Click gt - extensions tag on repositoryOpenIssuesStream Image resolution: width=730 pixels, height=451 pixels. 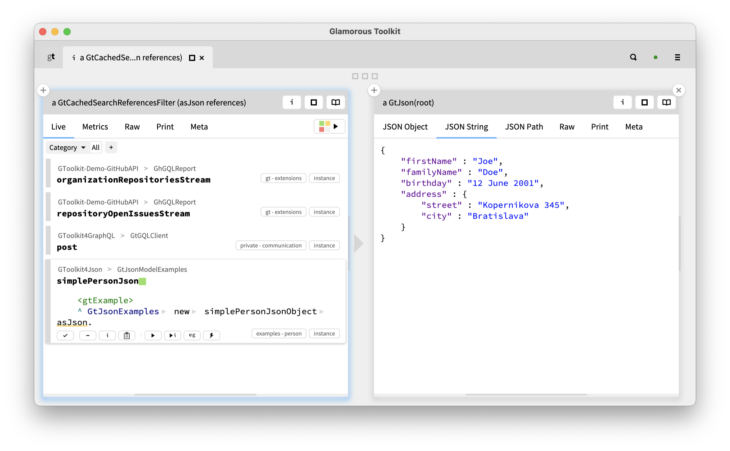[x=283, y=212]
